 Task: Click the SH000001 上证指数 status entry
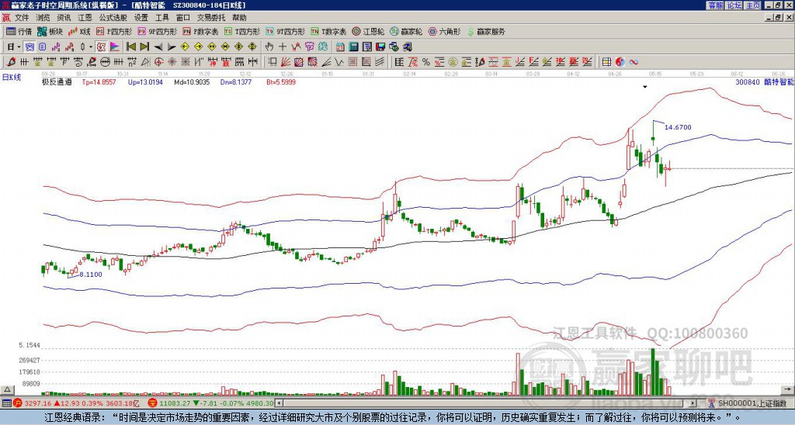tap(752, 403)
